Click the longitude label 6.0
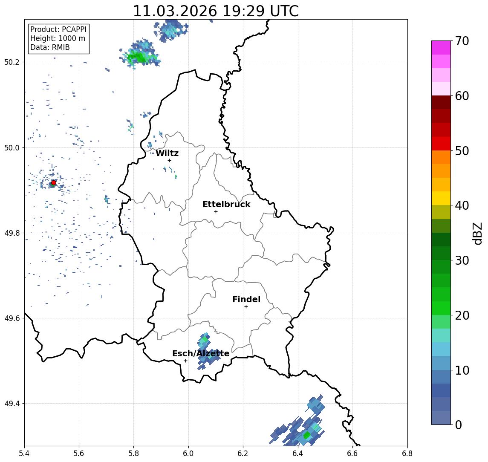Viewport: 488px width, 462px height. click(188, 453)
